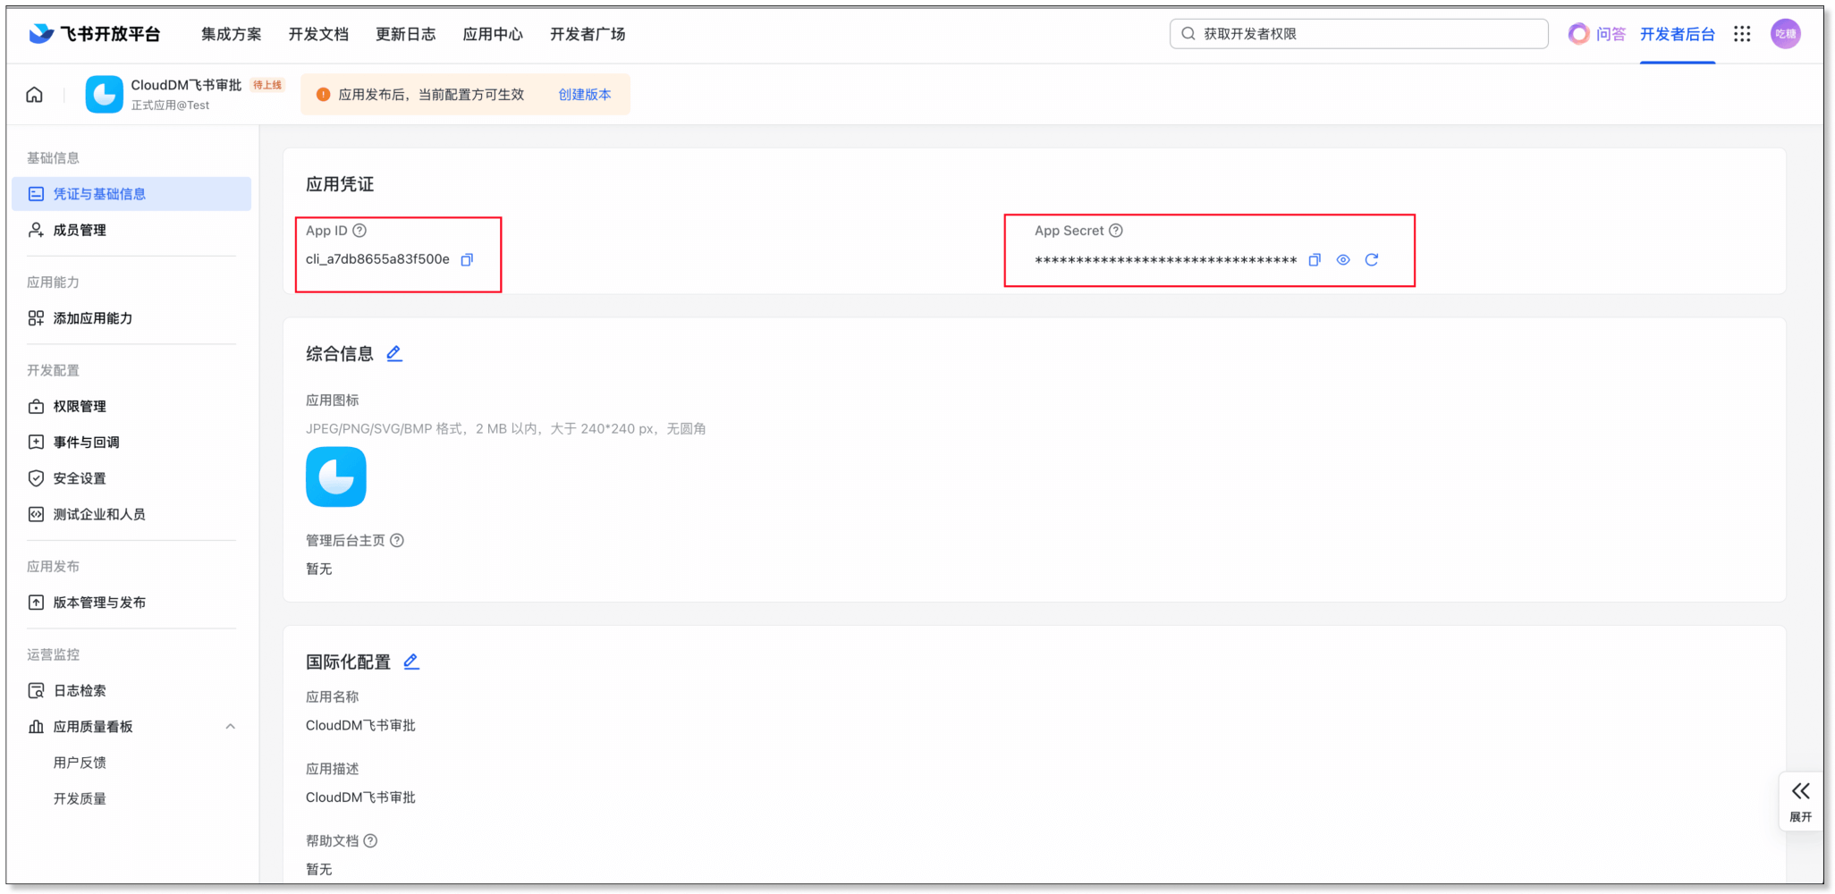Click the App ID help icon
The image size is (1835, 894).
359,231
